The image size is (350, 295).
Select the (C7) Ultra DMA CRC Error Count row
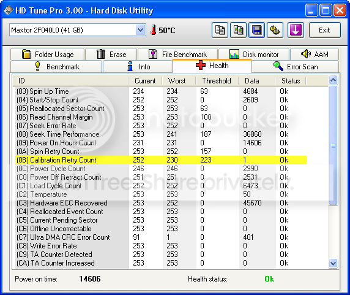click(x=161, y=237)
